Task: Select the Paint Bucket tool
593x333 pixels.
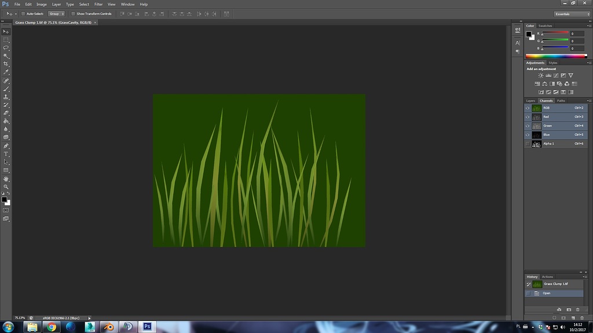Action: 6,121
